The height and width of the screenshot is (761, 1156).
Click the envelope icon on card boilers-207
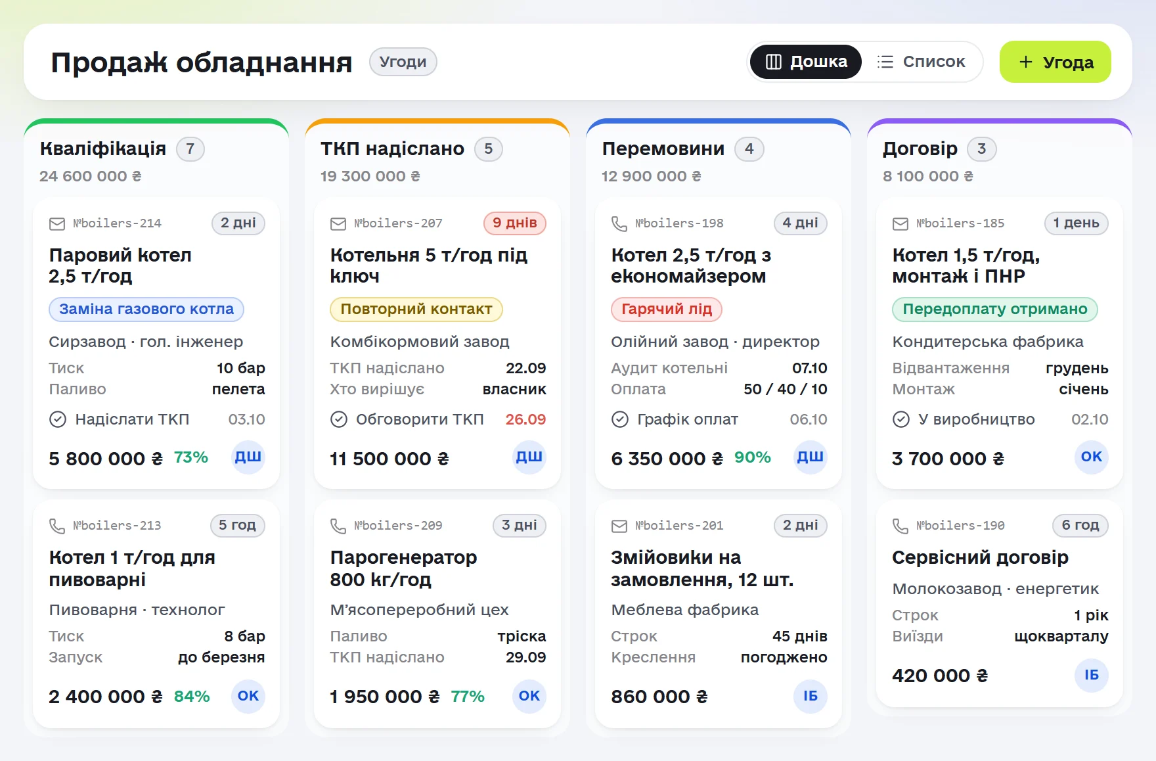tap(338, 224)
